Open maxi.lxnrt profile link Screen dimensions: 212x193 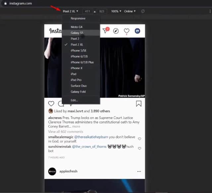tap(75, 111)
